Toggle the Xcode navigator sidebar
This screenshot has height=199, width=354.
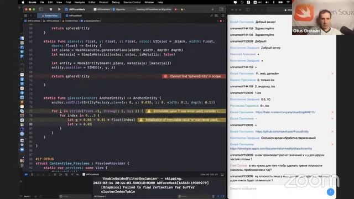(x=41, y=9)
